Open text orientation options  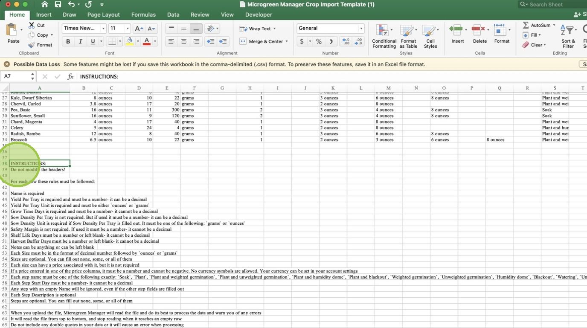[x=212, y=29]
